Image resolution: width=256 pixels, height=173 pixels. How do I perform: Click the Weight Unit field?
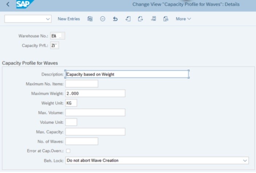71,103
